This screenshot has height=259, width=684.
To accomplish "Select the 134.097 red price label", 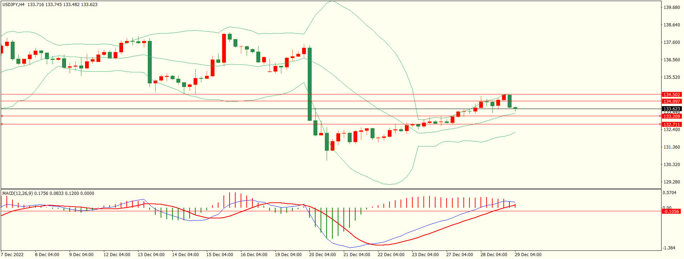I will pos(672,102).
